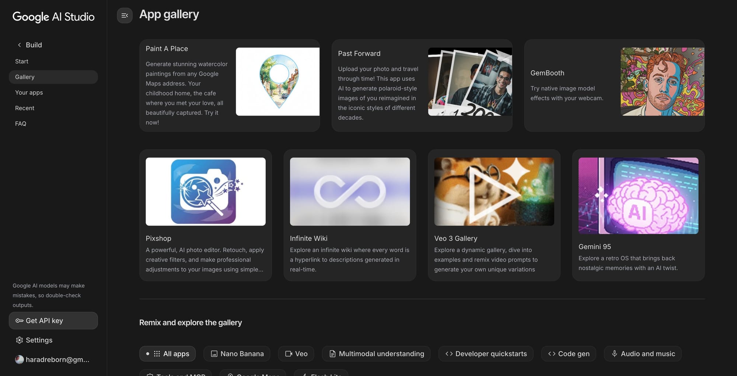Open the Pixshop app card
The height and width of the screenshot is (376, 737).
205,215
